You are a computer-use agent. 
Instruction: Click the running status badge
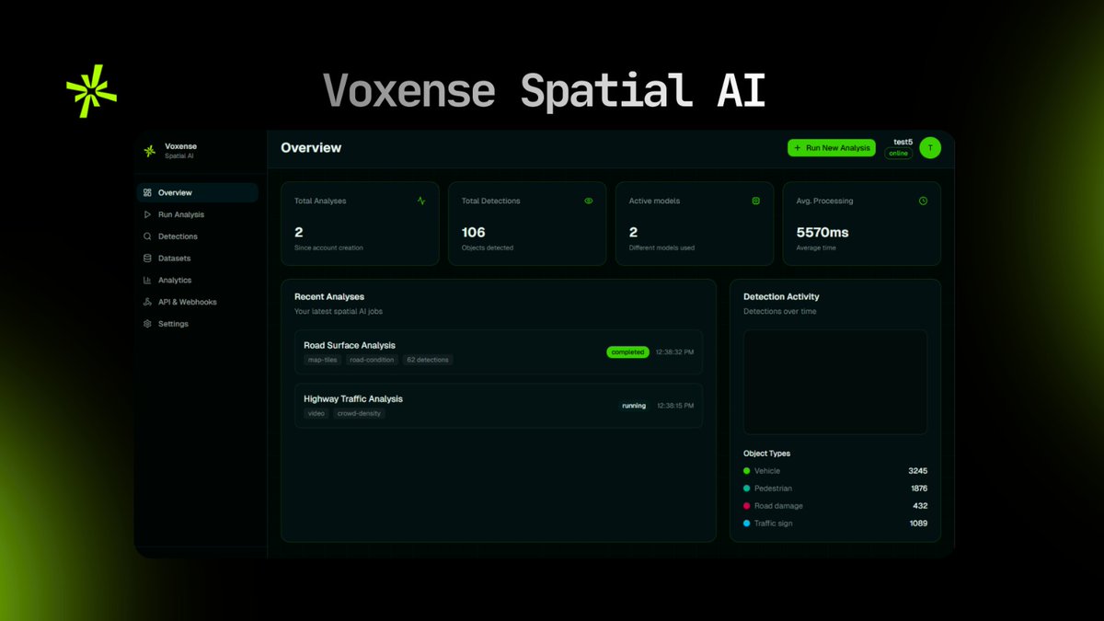634,406
